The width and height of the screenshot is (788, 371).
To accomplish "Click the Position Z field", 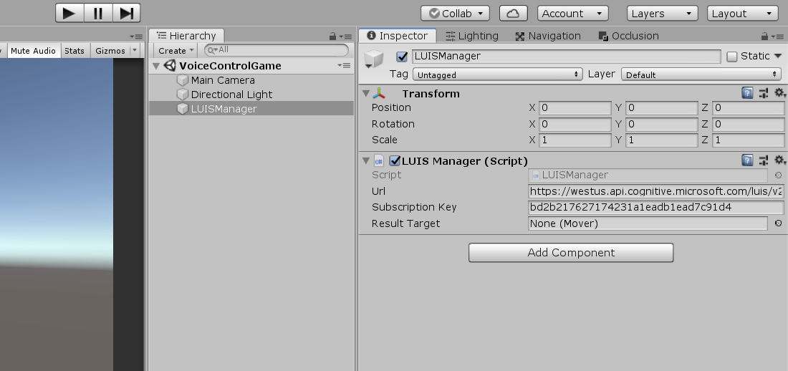I will pyautogui.click(x=749, y=108).
